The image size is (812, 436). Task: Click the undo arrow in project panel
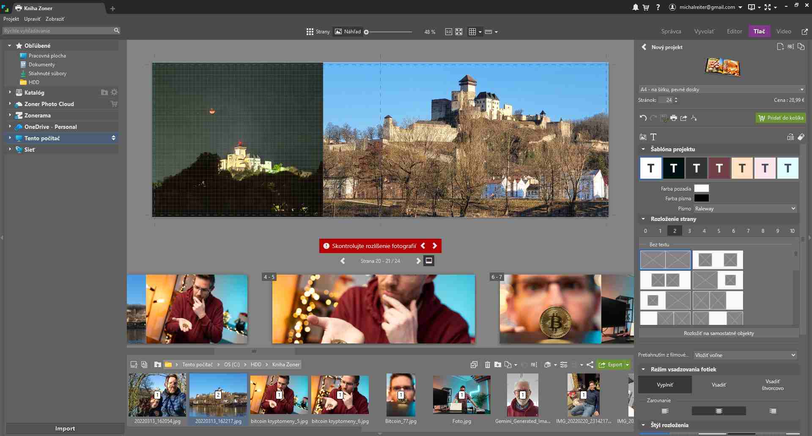pyautogui.click(x=643, y=118)
